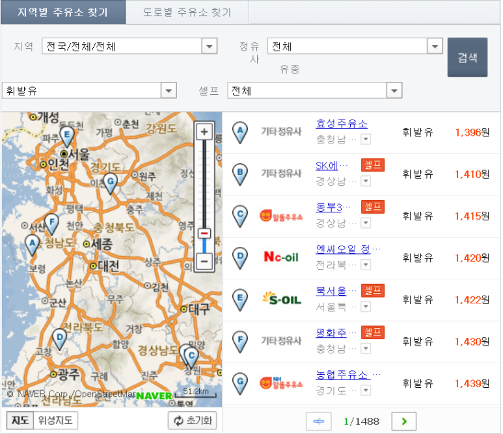Switch to 지역별 주유소 찾기 tab

coord(63,12)
